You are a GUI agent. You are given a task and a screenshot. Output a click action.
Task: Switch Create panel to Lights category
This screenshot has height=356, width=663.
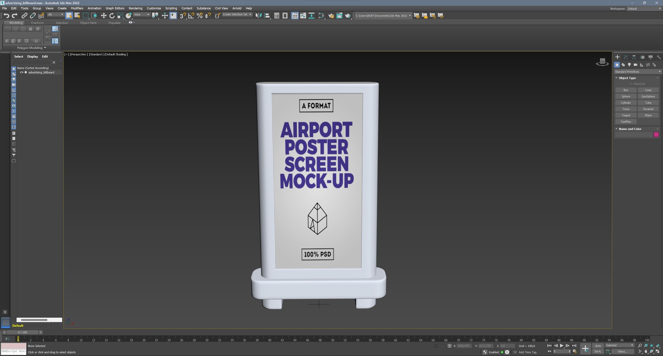[x=629, y=65]
